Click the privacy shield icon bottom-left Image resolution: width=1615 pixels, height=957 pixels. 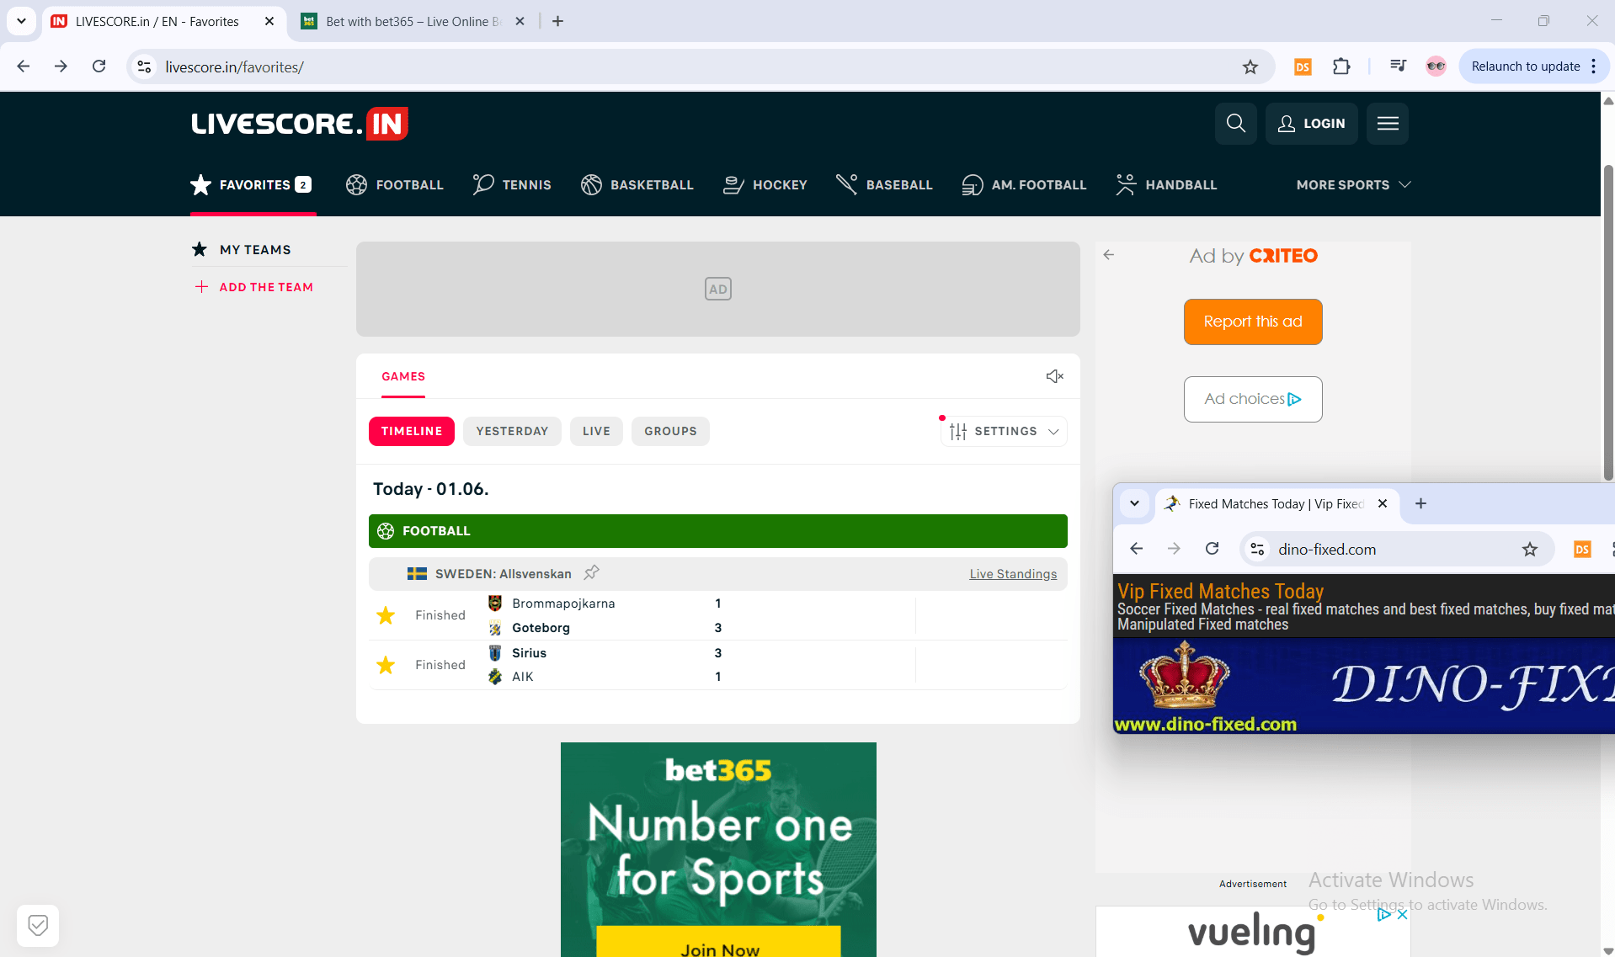click(x=38, y=926)
